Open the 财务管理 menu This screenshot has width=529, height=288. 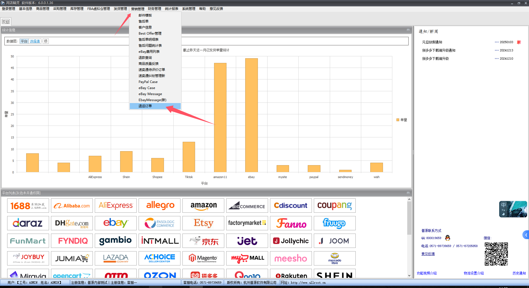click(x=155, y=9)
